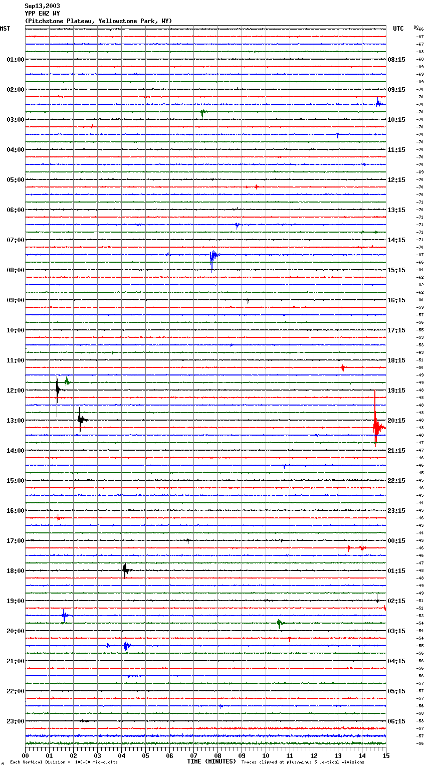Select the date text Sep13,2003
426x769 pixels.
click(42, 6)
